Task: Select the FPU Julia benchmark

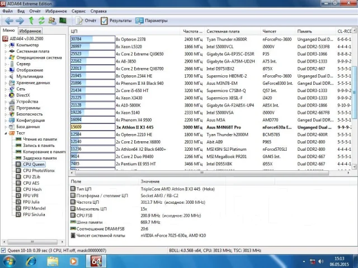Action: coord(31,202)
